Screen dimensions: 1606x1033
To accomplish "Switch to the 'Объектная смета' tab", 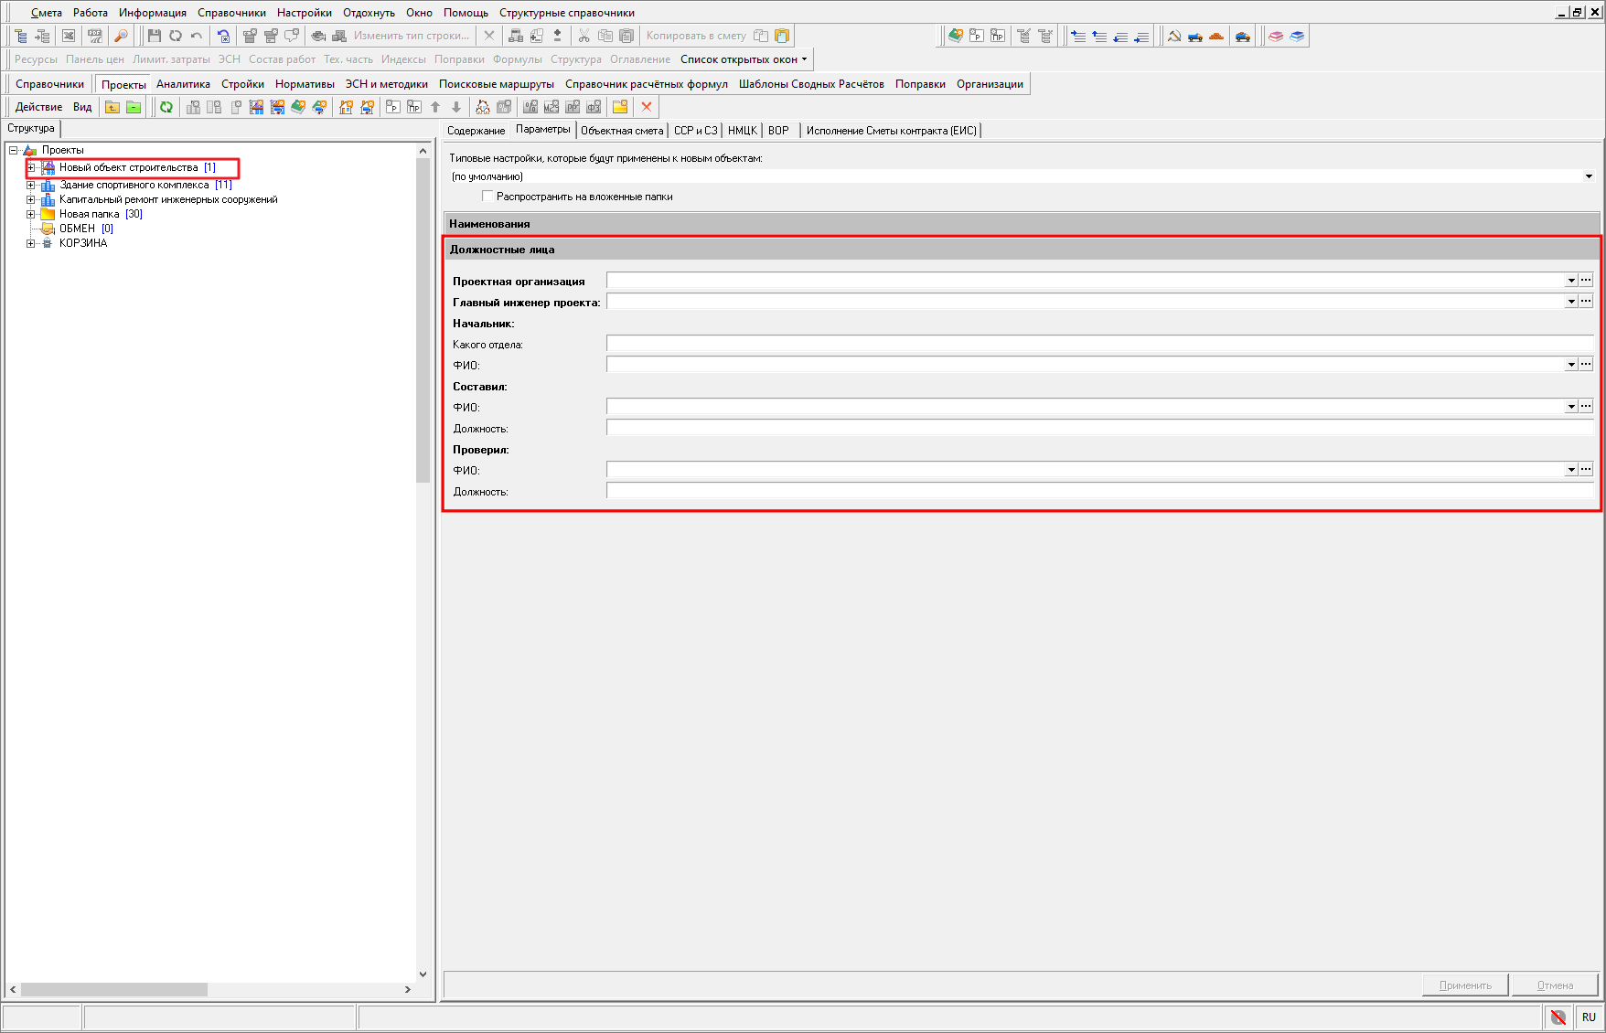I will pyautogui.click(x=622, y=131).
